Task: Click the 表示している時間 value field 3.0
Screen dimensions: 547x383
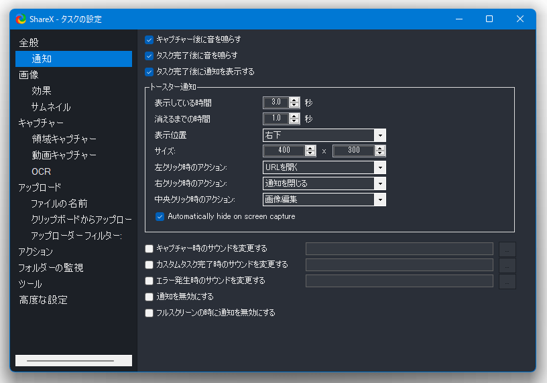Action: [x=276, y=102]
